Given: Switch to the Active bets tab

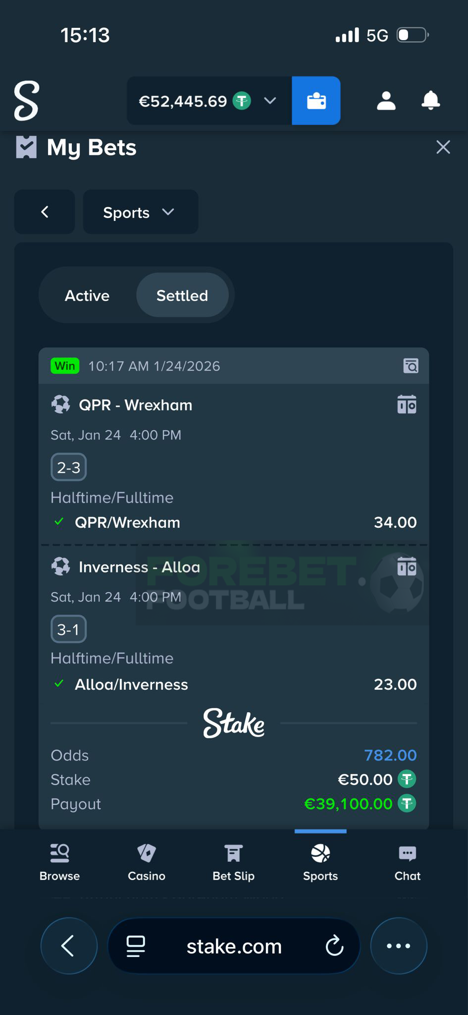Looking at the screenshot, I should tap(87, 295).
